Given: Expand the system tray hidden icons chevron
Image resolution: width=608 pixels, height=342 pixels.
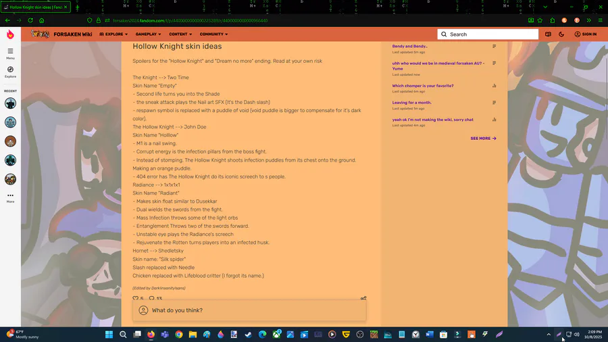Looking at the screenshot, I should (549, 335).
